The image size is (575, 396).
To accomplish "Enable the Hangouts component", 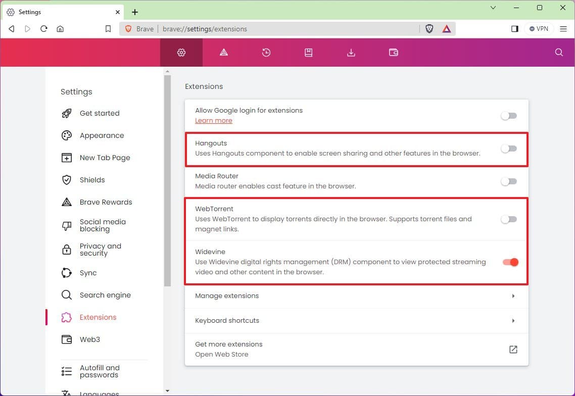I will click(x=509, y=148).
